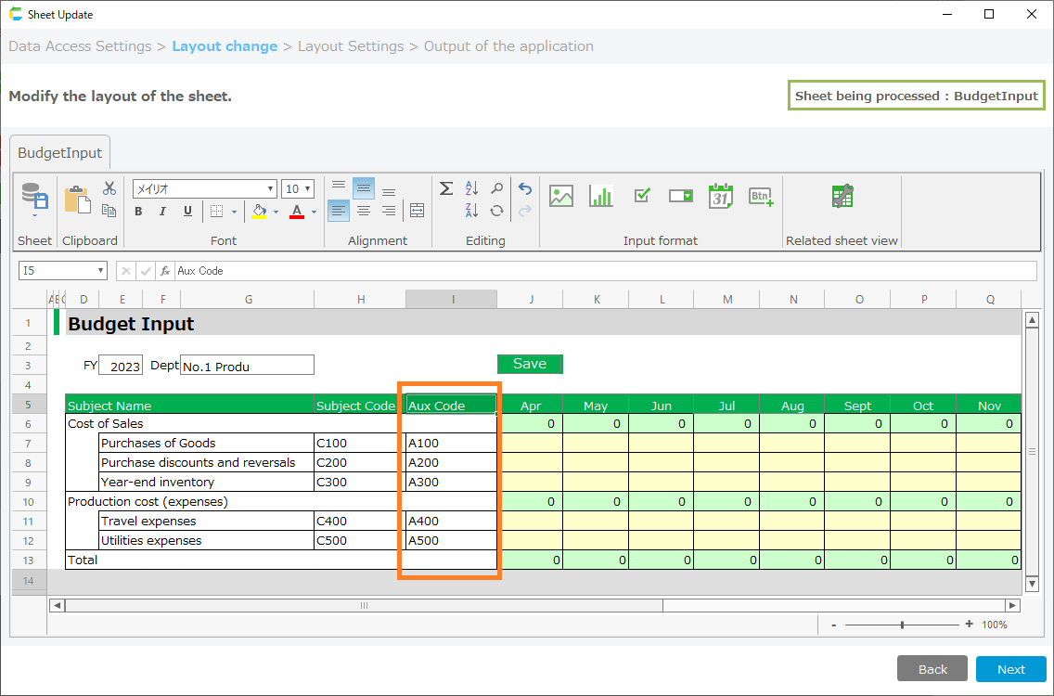Click the formula bar input field

[x=603, y=271]
